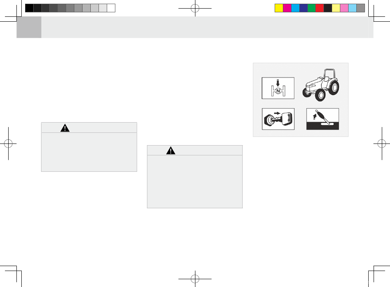The image size is (390, 287).
Task: Click the dark gray header tab block
Action: click(29, 27)
